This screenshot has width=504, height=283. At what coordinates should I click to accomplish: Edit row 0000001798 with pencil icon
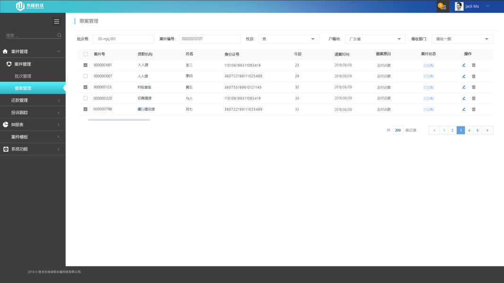tap(464, 109)
